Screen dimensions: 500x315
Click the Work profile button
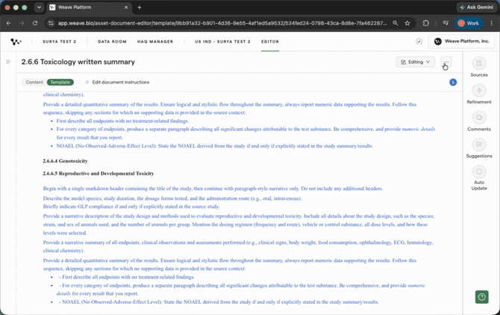pos(469,23)
